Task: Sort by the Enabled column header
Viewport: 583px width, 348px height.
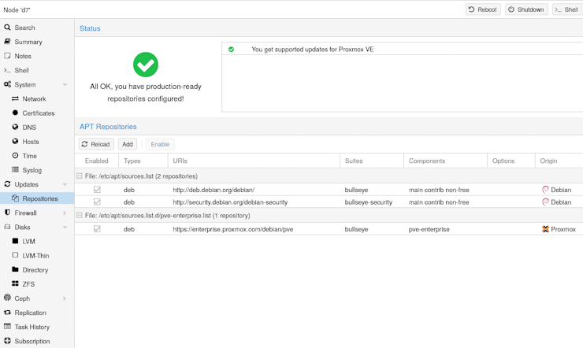Action: 97,161
